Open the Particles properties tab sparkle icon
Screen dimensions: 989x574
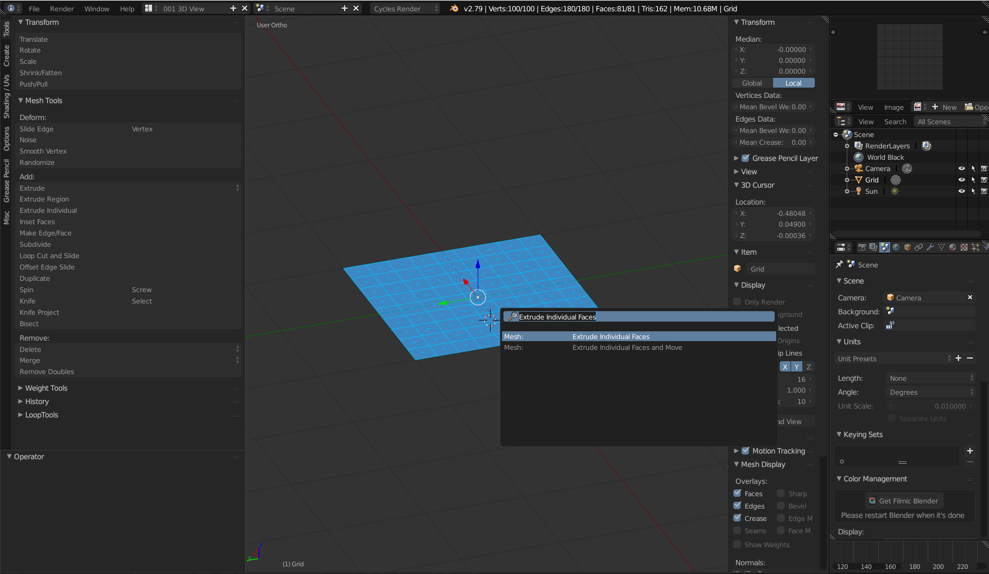click(976, 247)
